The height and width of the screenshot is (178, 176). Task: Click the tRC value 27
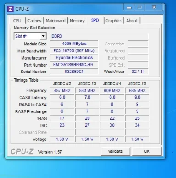coord(87,125)
